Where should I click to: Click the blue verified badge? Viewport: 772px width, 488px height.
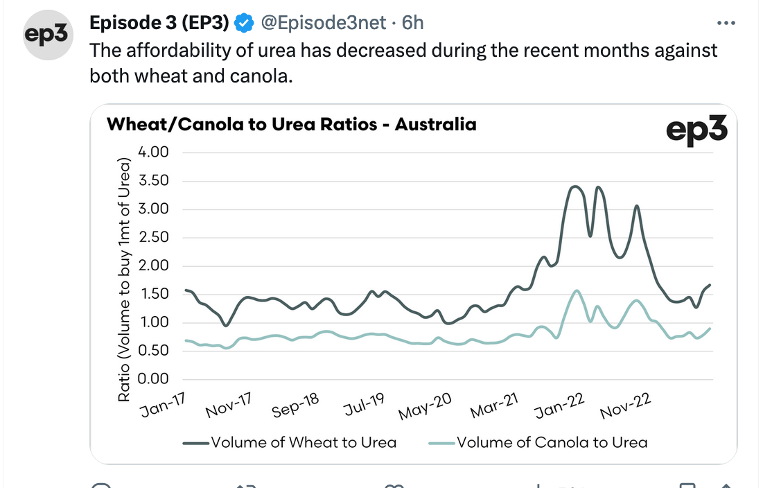click(x=244, y=23)
